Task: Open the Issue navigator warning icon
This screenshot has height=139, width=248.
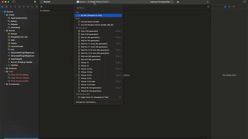Action: pyautogui.click(x=19, y=7)
